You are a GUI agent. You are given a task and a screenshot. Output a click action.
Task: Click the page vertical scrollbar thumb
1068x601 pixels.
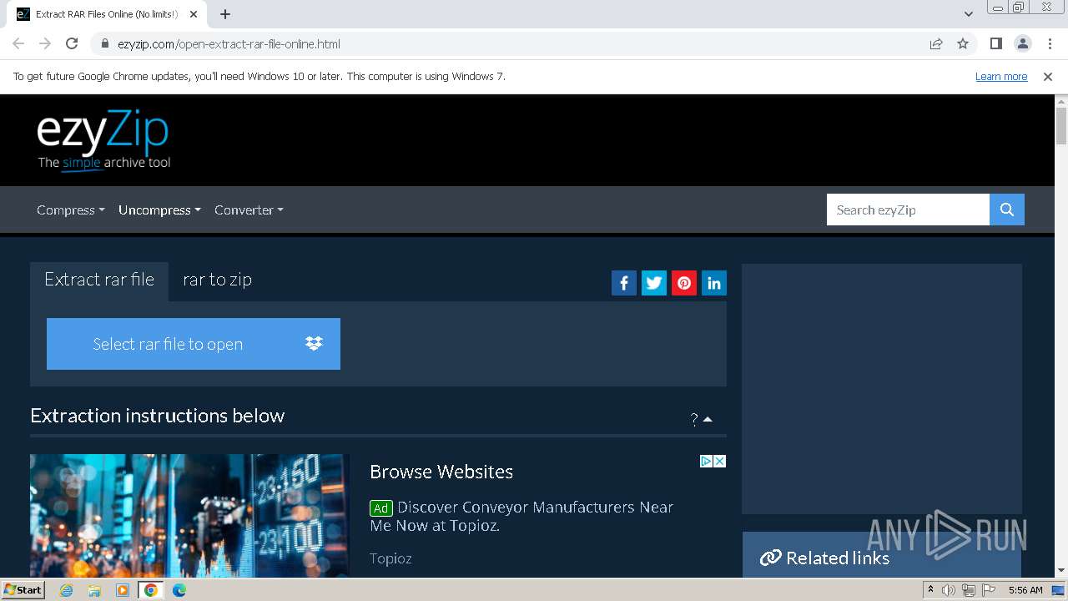(x=1061, y=125)
